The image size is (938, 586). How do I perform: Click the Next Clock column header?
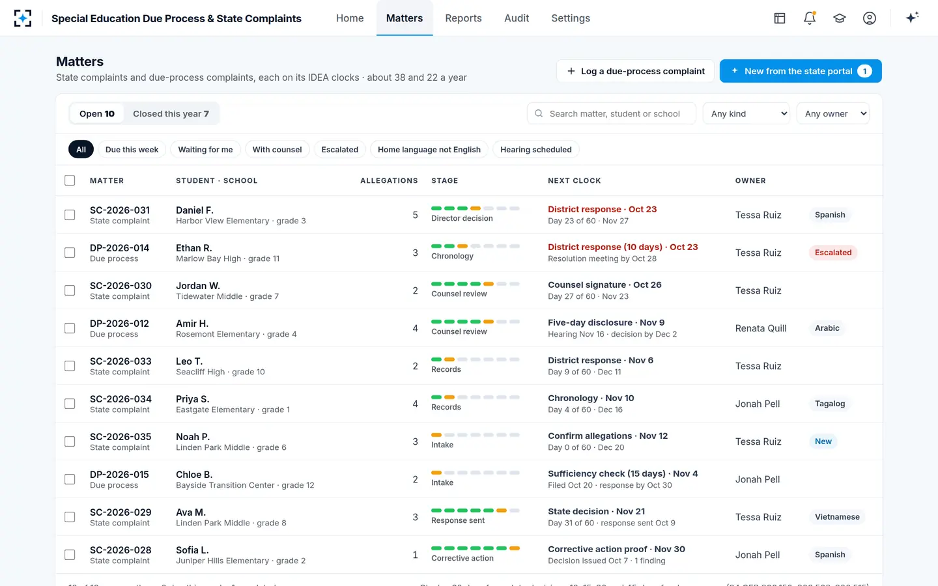(575, 180)
